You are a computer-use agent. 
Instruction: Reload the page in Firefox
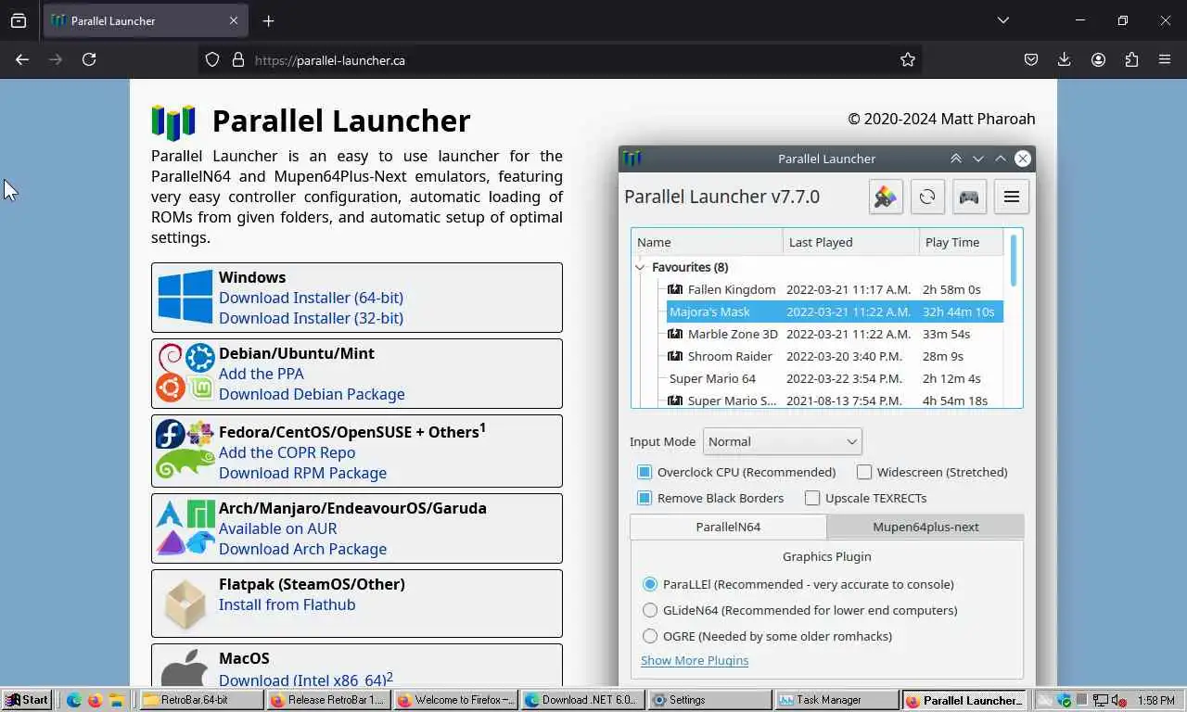[89, 59]
